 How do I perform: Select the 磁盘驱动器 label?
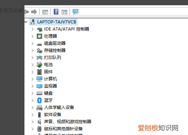pyautogui.click(x=55, y=43)
